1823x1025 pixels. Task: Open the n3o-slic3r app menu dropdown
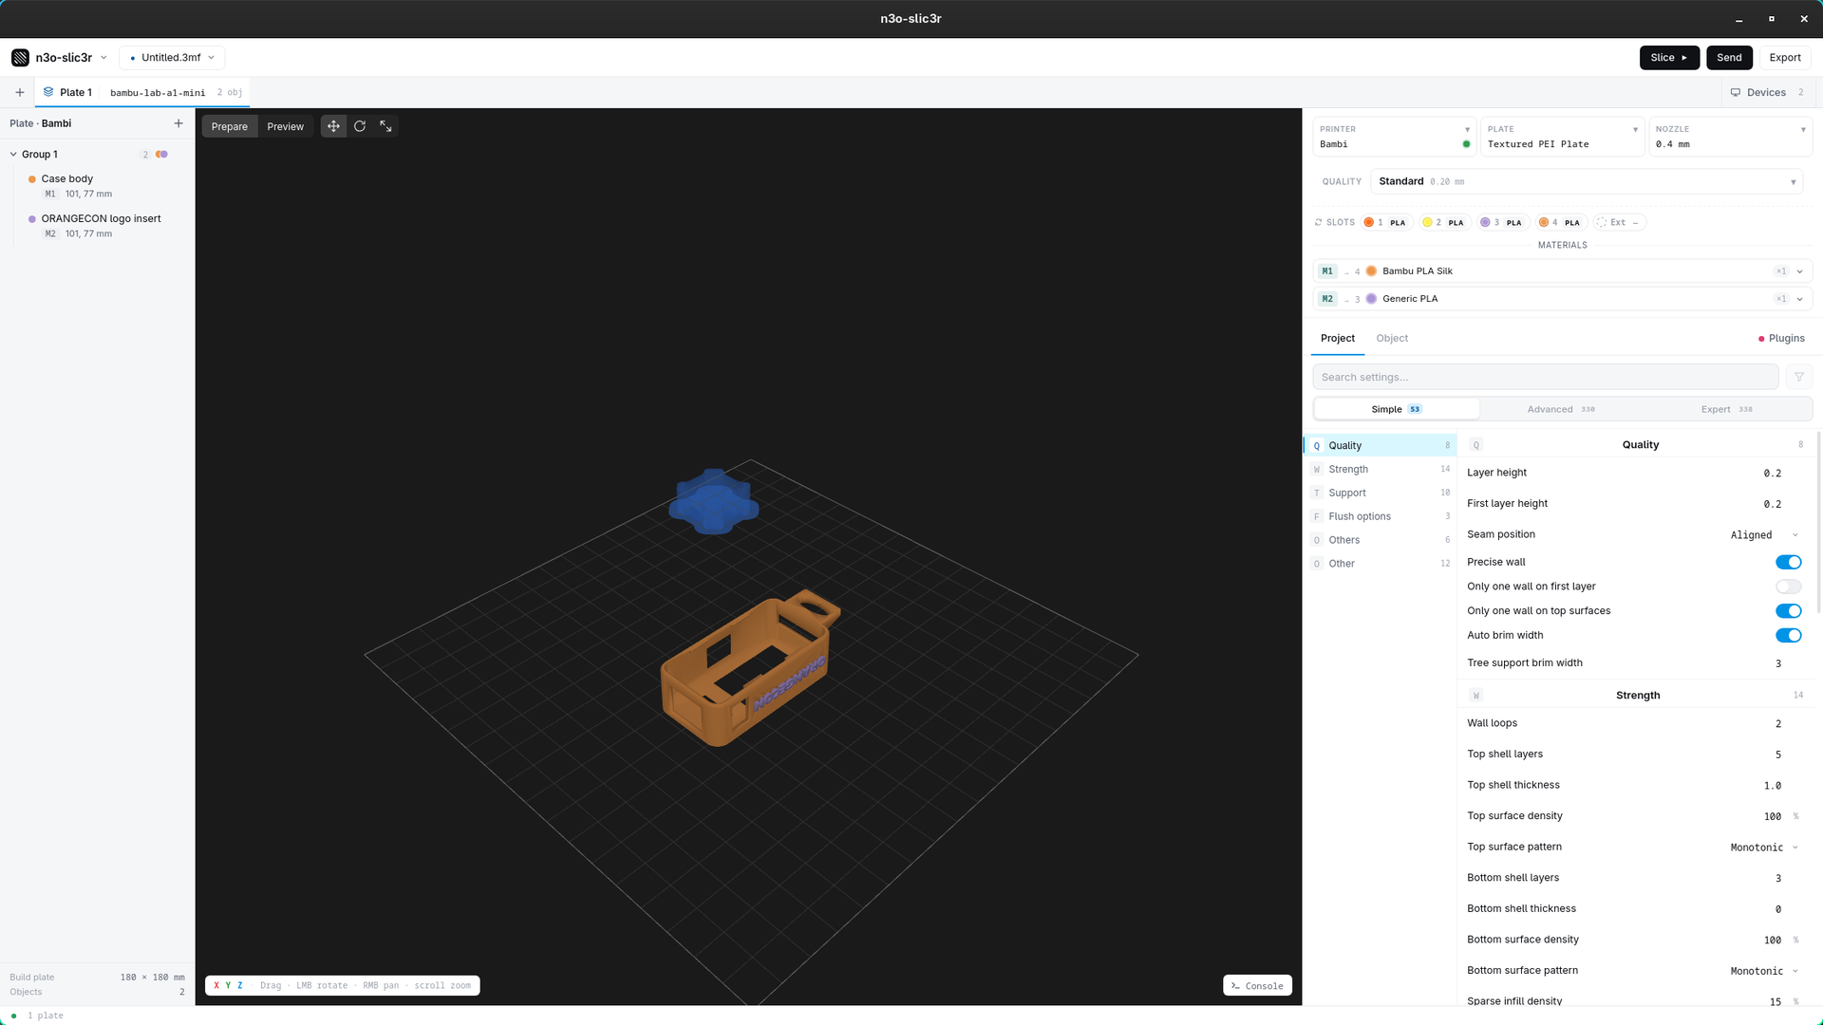click(60, 58)
